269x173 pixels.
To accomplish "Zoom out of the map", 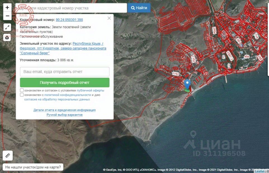I will tap(7, 16).
